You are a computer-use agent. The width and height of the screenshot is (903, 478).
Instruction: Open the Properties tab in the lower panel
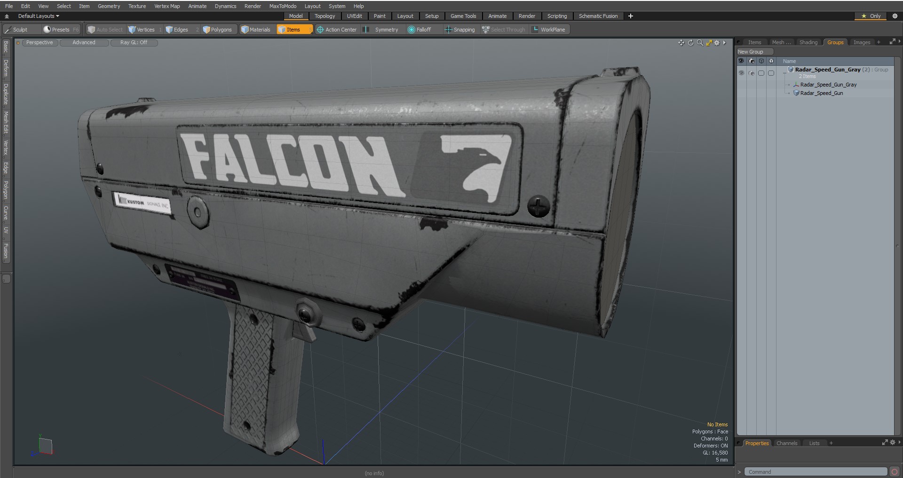pyautogui.click(x=756, y=443)
